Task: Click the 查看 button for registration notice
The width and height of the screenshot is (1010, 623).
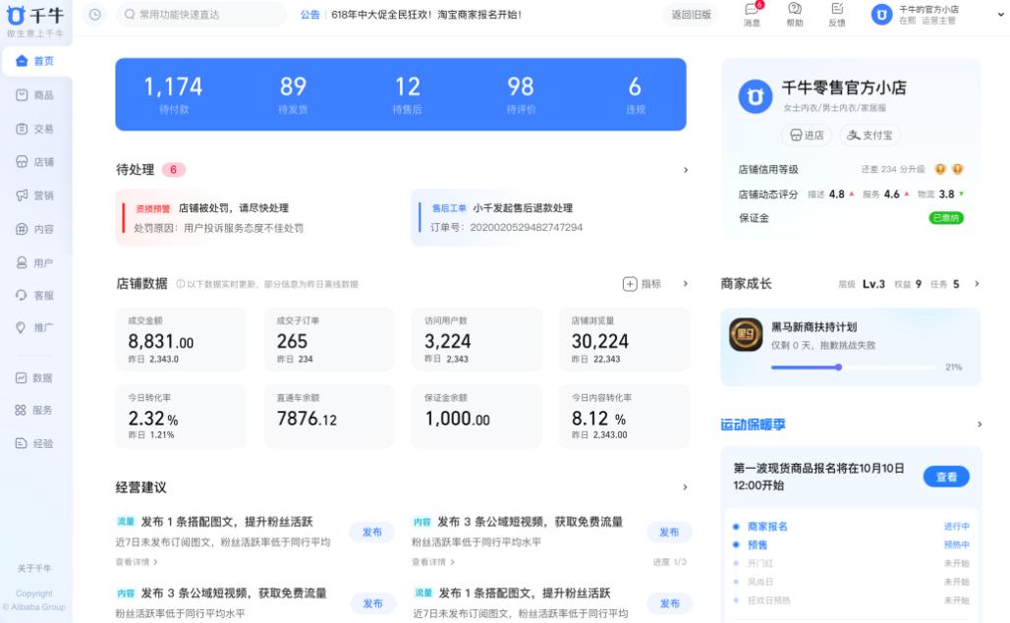Action: coord(946,477)
